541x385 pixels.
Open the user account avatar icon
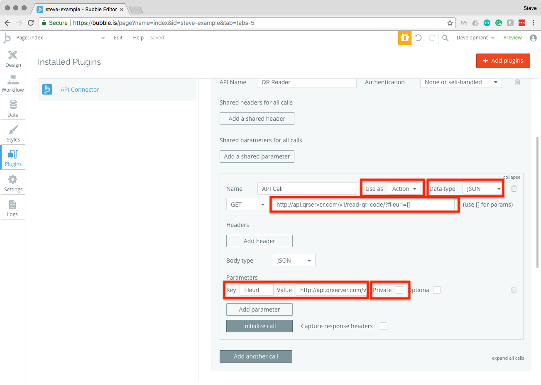pyautogui.click(x=534, y=38)
